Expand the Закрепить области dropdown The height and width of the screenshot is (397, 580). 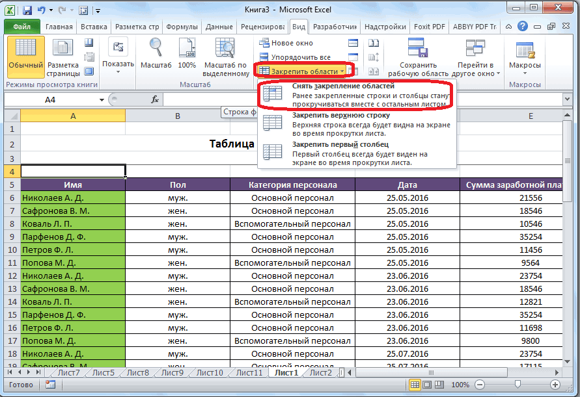[305, 70]
